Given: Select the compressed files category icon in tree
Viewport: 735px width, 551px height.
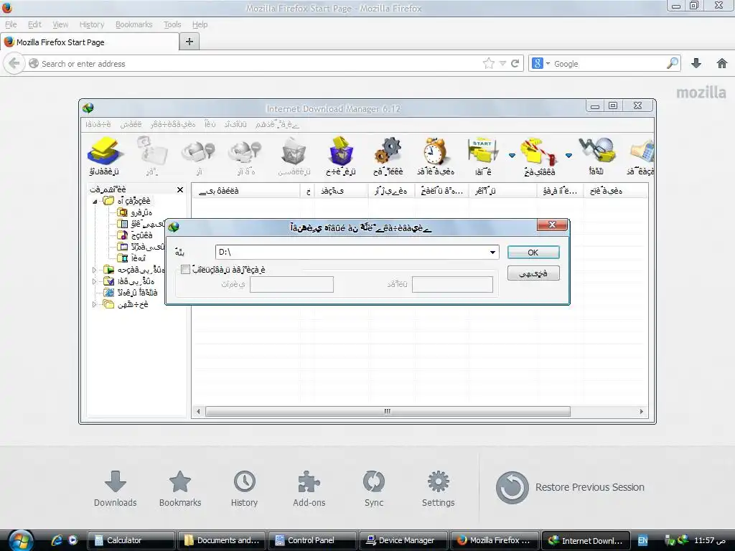Looking at the screenshot, I should click(122, 212).
